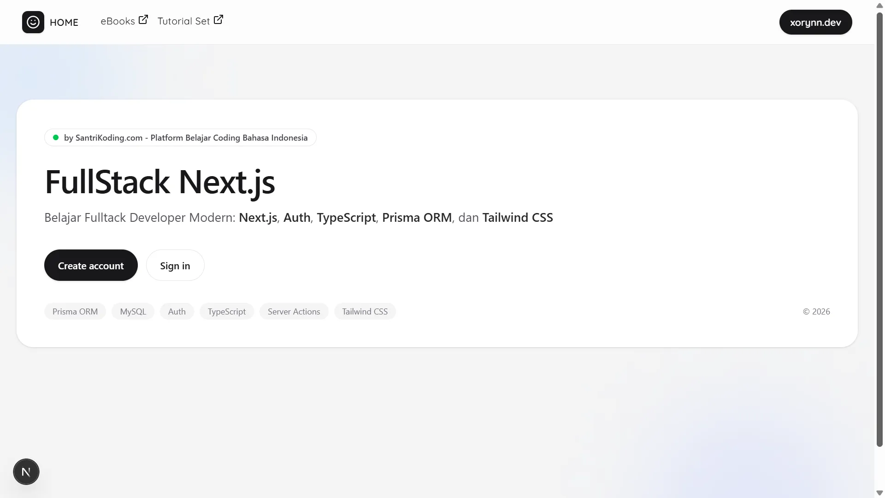
Task: Click the xorynn.dev button
Action: point(815,22)
